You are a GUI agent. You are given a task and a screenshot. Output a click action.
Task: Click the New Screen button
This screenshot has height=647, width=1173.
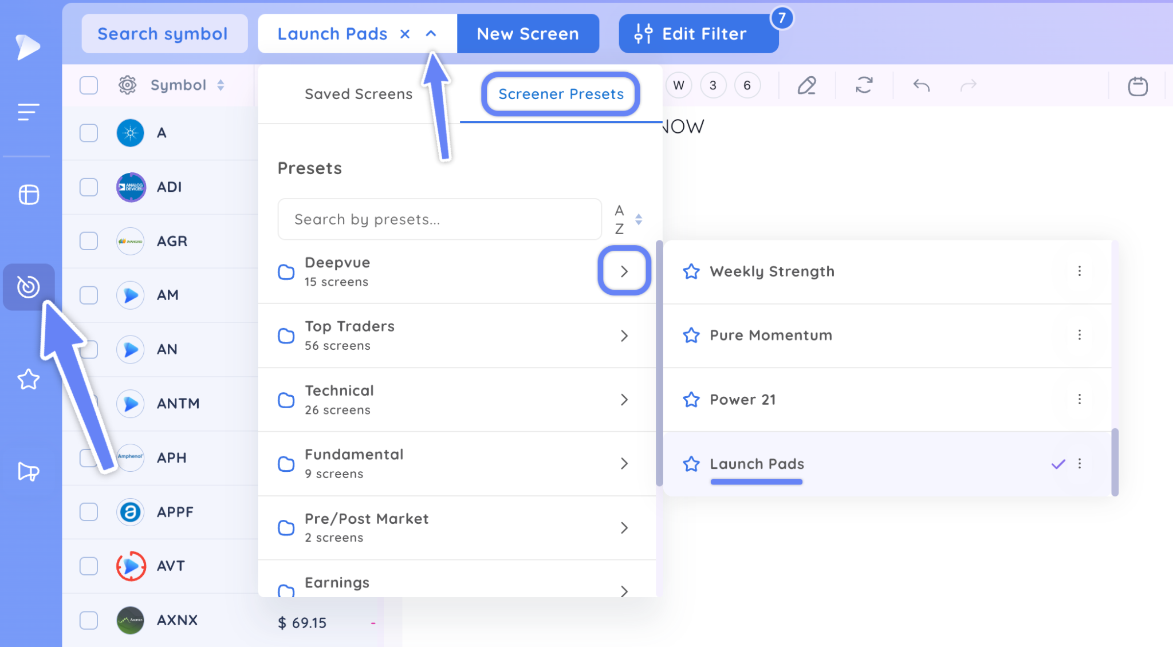(528, 33)
